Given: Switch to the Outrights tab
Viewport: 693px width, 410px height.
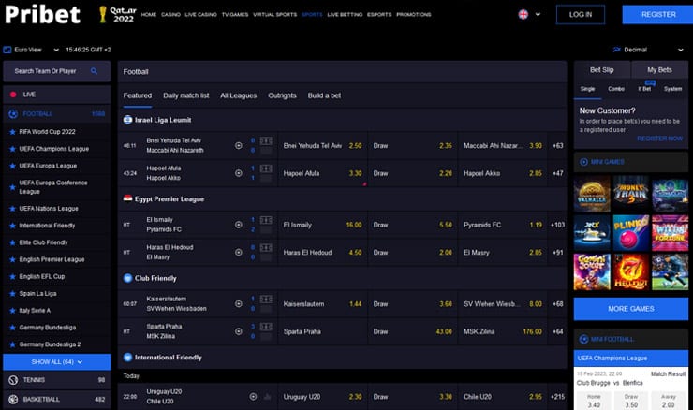Looking at the screenshot, I should [x=282, y=95].
